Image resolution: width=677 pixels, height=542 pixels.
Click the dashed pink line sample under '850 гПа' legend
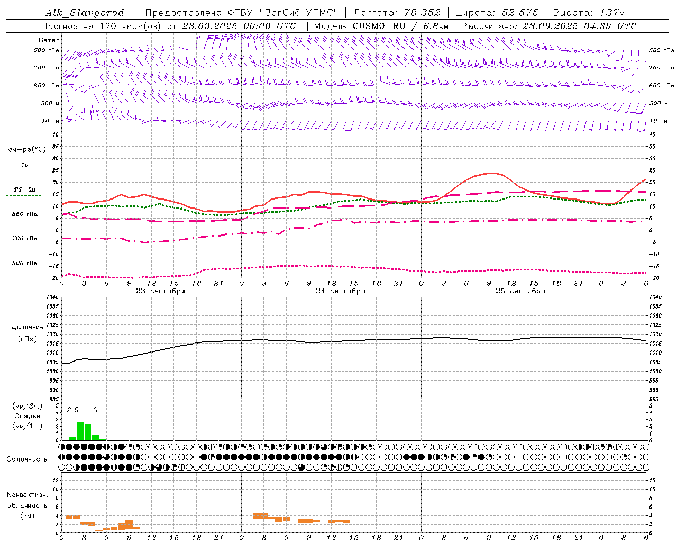[x=23, y=220]
